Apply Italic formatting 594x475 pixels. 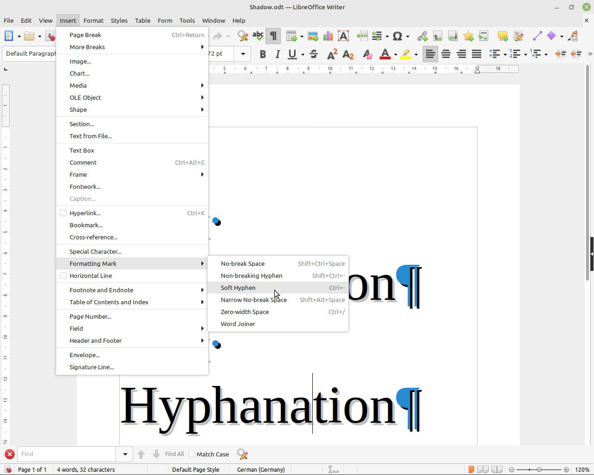tap(278, 54)
